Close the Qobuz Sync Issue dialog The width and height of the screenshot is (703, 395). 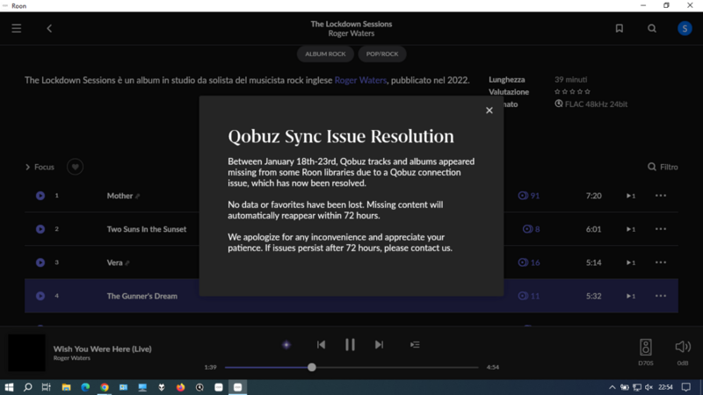[x=489, y=111]
